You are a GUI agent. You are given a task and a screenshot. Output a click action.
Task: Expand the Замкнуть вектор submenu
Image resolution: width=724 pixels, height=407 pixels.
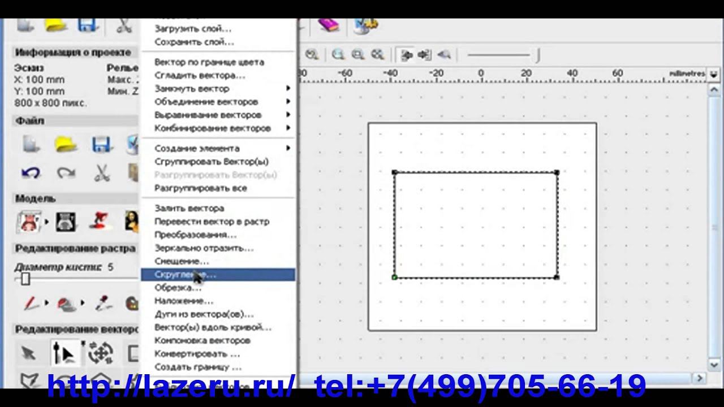point(218,88)
